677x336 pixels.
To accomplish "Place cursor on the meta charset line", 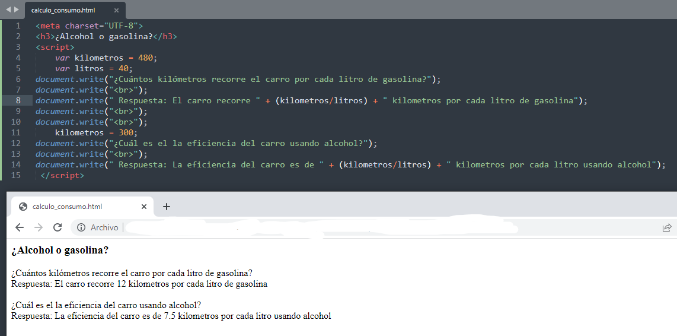I will pyautogui.click(x=89, y=26).
